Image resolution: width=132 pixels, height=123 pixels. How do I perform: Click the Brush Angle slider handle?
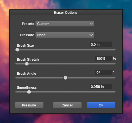point(65,78)
